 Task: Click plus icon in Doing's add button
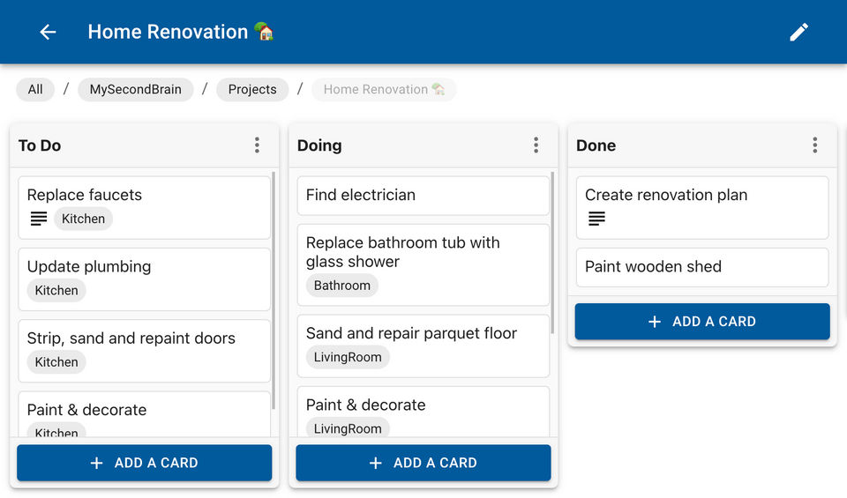click(x=376, y=463)
